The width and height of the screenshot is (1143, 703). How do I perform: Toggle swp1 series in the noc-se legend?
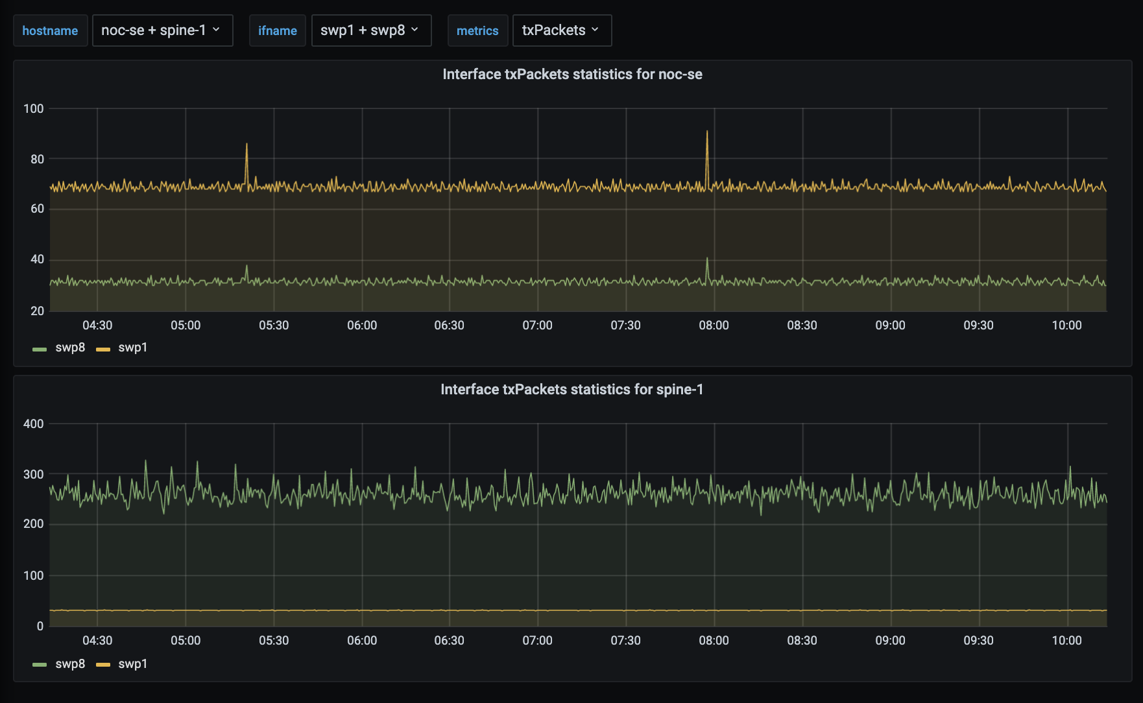pyautogui.click(x=132, y=348)
